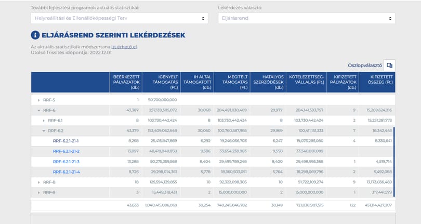Image resolution: width=421 pixels, height=224 pixels.
Task: Collapse the RRF-6.2 row arrow
Action: (x=44, y=131)
